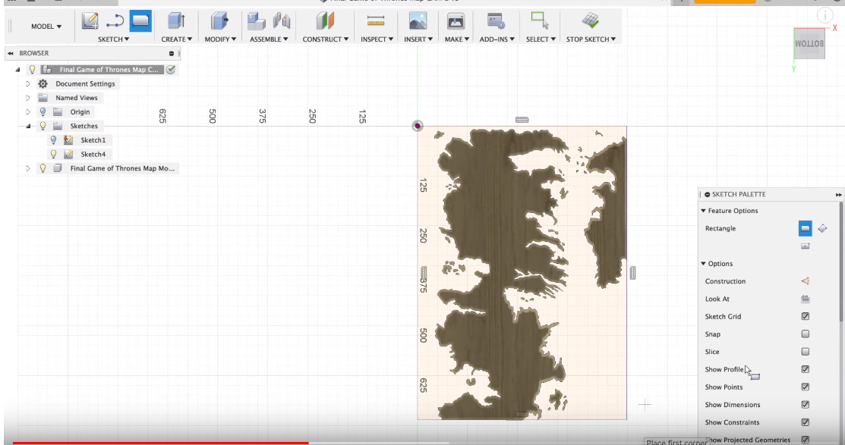
Task: Enable the Snap checkbox
Action: point(805,334)
